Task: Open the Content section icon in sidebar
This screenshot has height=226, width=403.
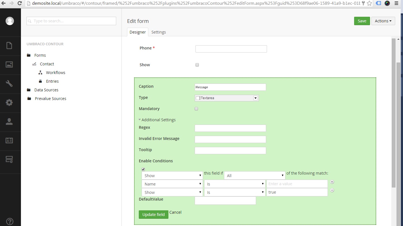Action: (9, 46)
